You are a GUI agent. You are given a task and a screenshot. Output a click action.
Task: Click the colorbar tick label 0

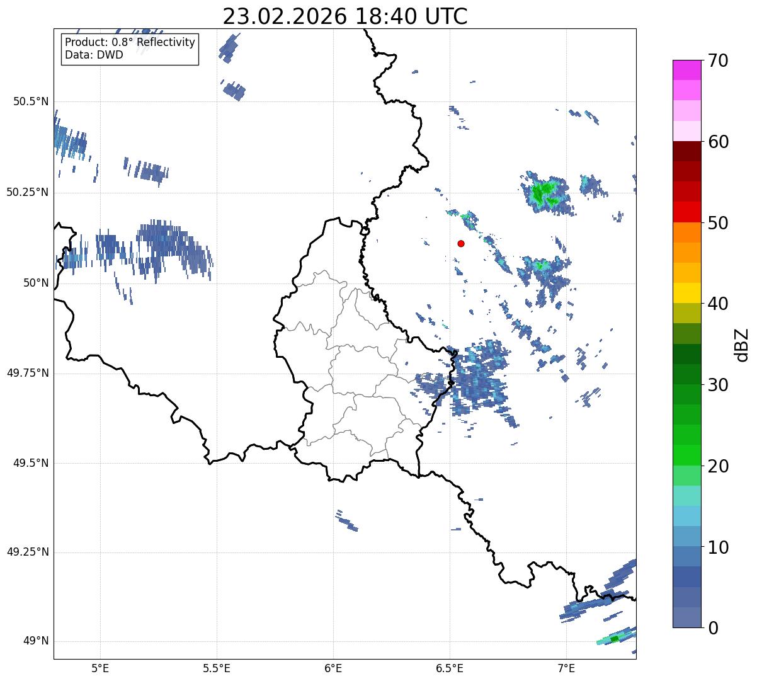click(713, 628)
